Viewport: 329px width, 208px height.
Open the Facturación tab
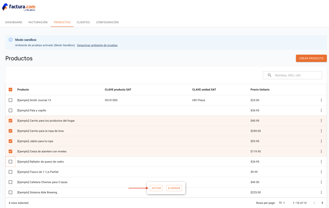click(x=38, y=22)
